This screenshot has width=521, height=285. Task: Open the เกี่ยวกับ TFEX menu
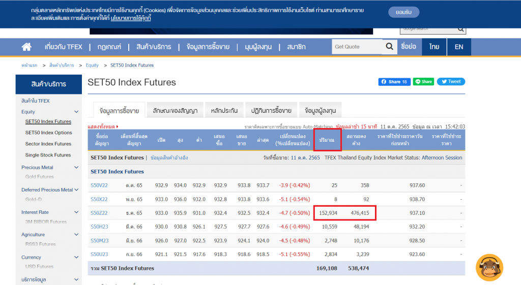(x=64, y=47)
